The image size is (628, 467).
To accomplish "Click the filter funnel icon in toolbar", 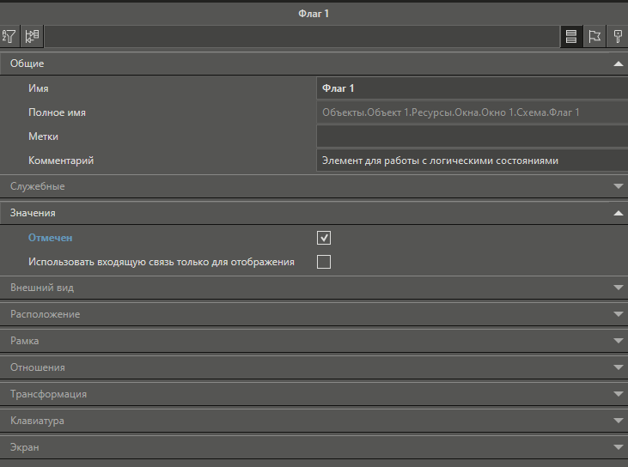I will click(x=9, y=36).
